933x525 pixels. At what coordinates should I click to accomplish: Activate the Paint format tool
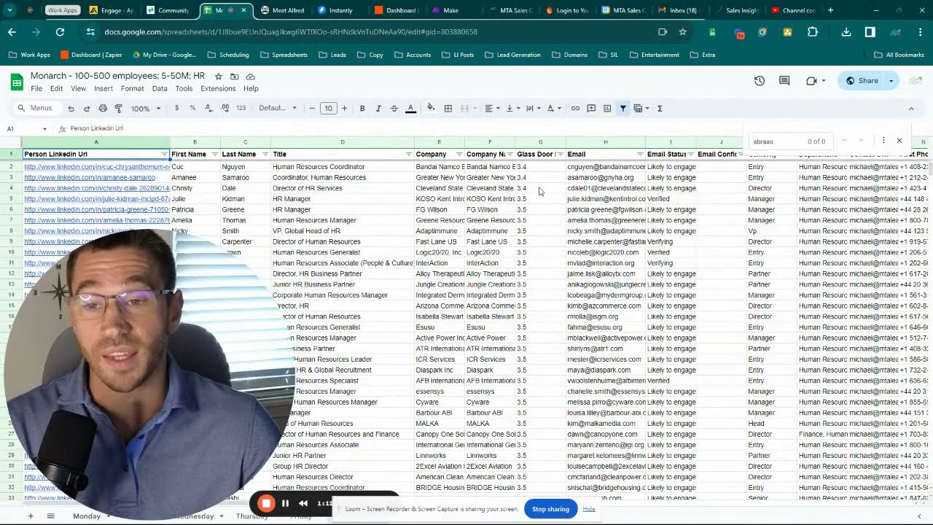118,108
